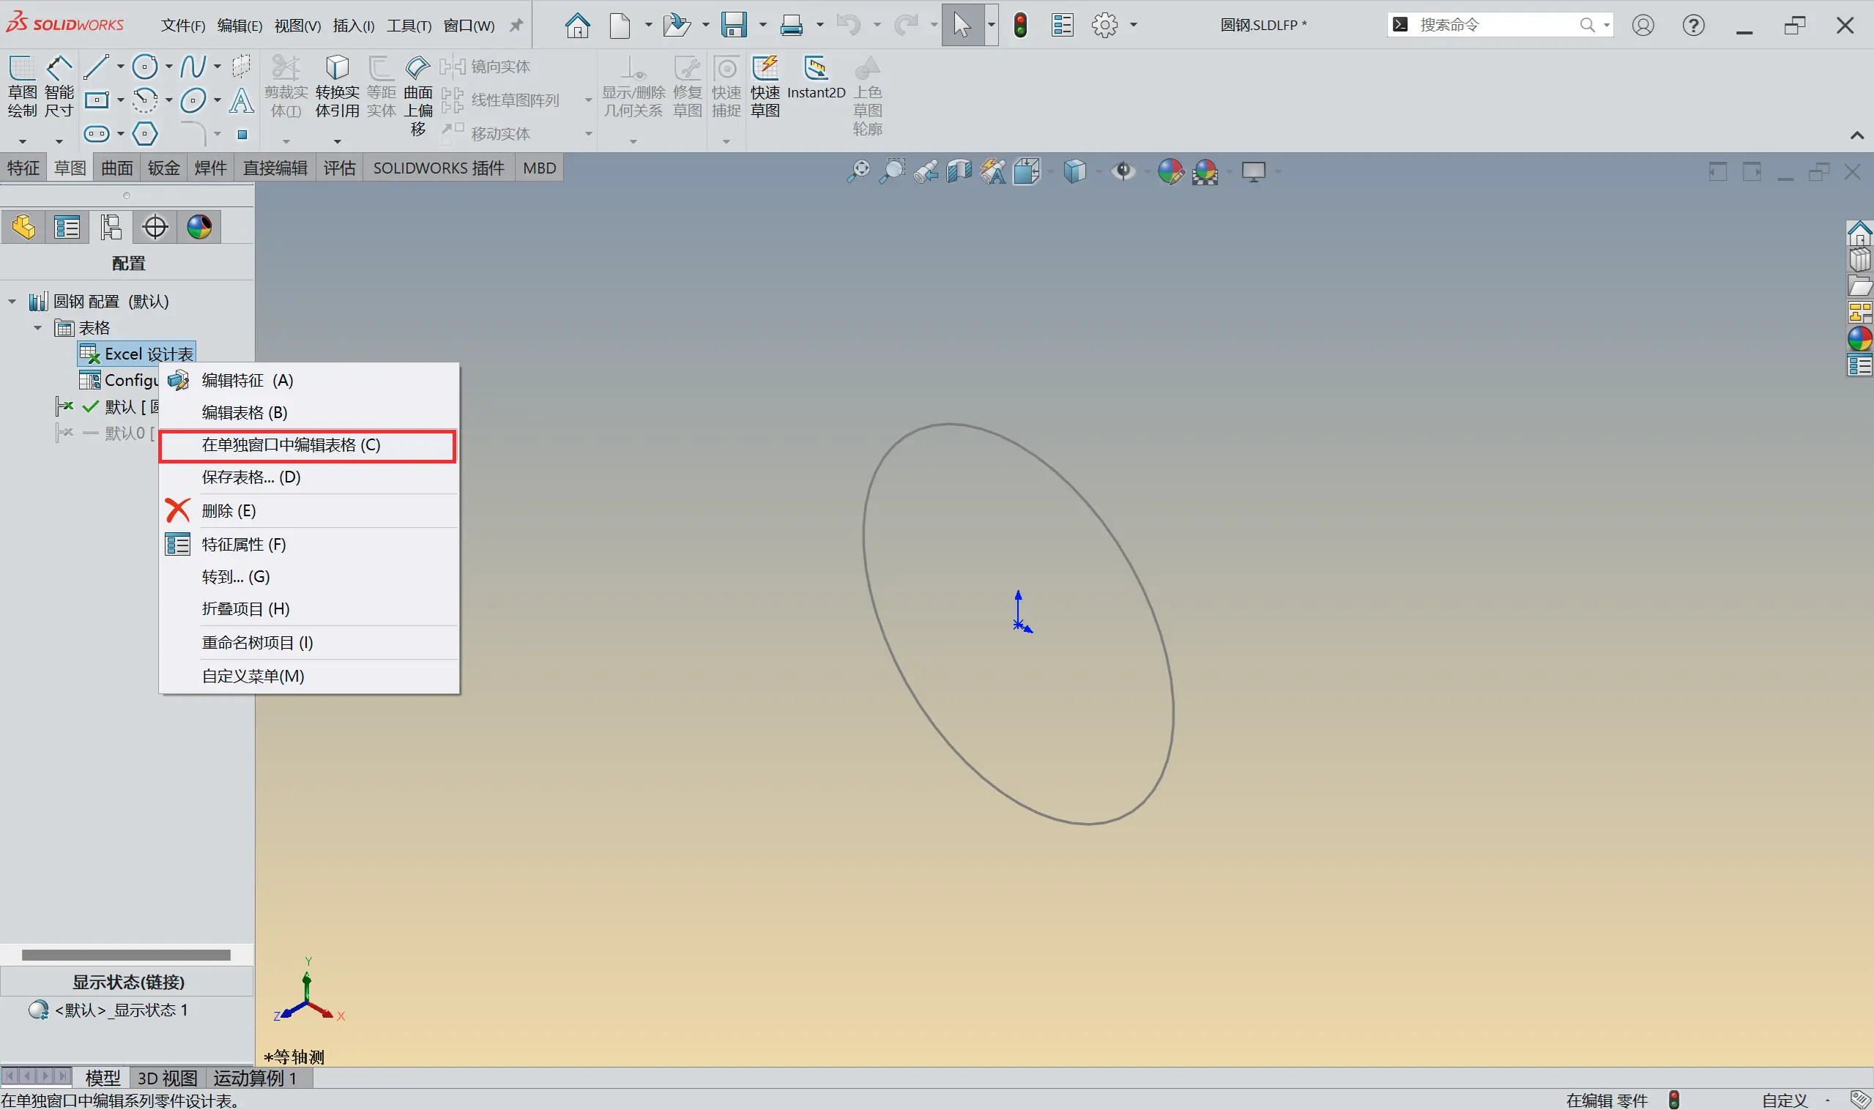
Task: Open the ConfigurationManager tab icon
Action: (x=111, y=227)
